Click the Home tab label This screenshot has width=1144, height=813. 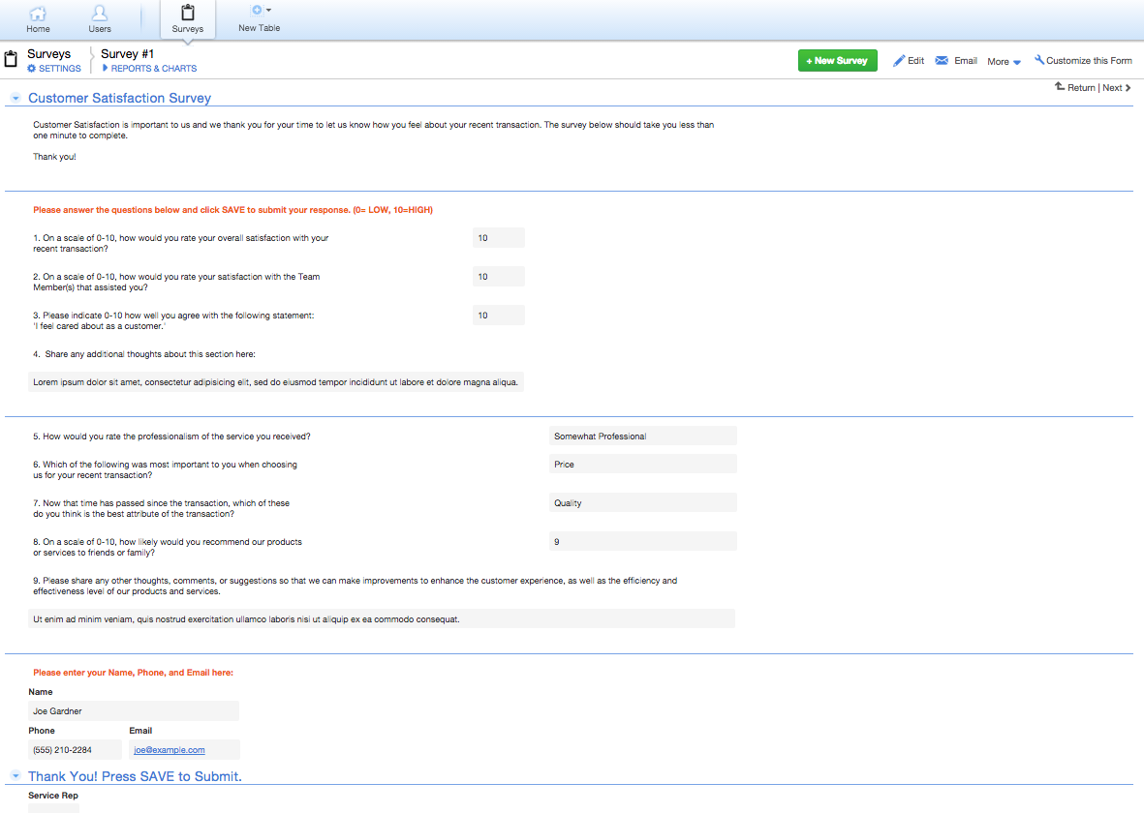coord(38,29)
